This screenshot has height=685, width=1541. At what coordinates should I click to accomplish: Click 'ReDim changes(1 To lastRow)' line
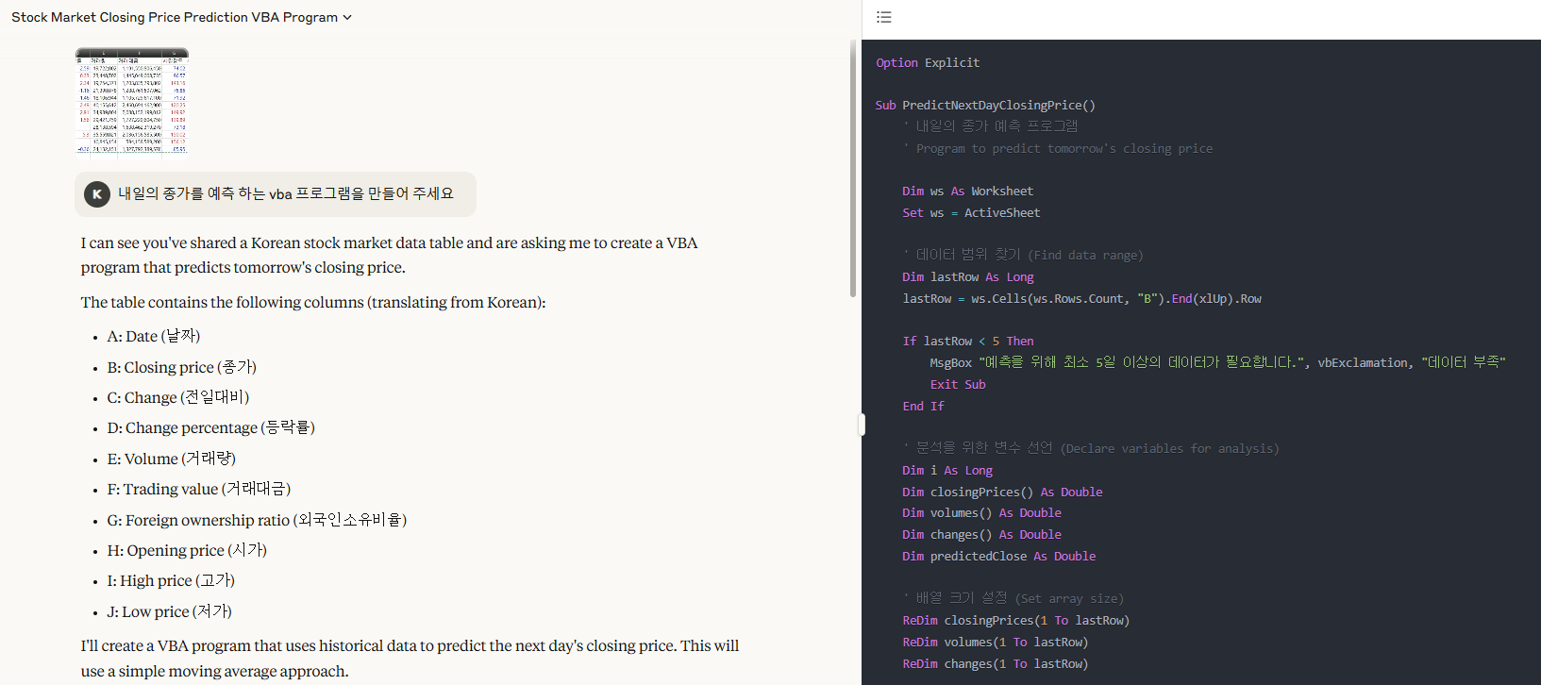click(996, 663)
